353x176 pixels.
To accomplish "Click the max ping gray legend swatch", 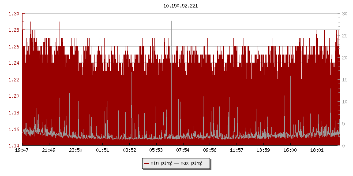I will click(x=177, y=163).
